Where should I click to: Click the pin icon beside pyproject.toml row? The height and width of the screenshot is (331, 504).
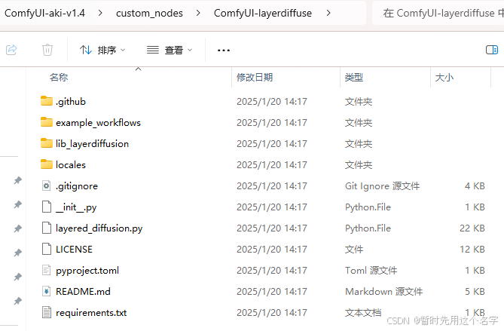coord(17,277)
